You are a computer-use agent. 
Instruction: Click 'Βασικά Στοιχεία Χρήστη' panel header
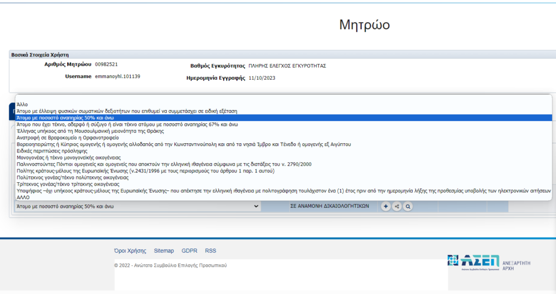point(40,55)
